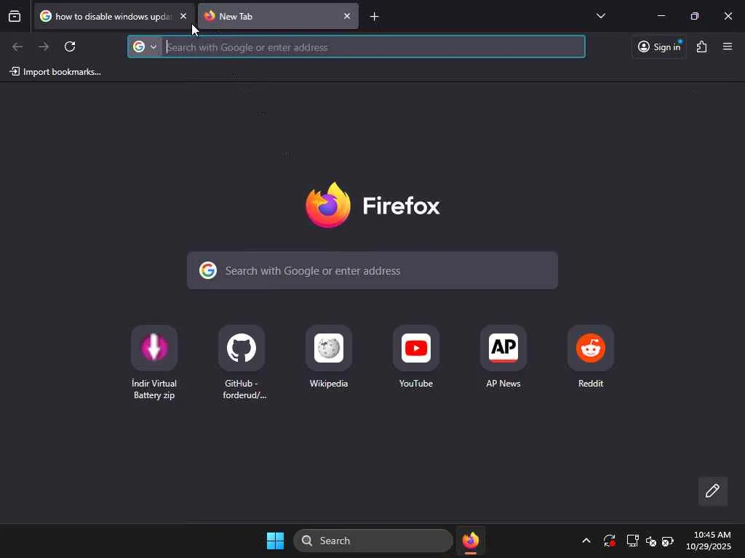
Task: Open the clock showing 10:45 AM
Action: coord(709,541)
